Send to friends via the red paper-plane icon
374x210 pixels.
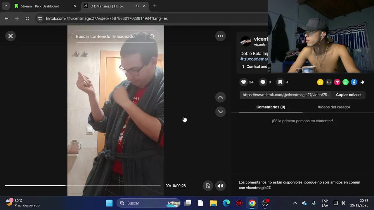click(337, 82)
